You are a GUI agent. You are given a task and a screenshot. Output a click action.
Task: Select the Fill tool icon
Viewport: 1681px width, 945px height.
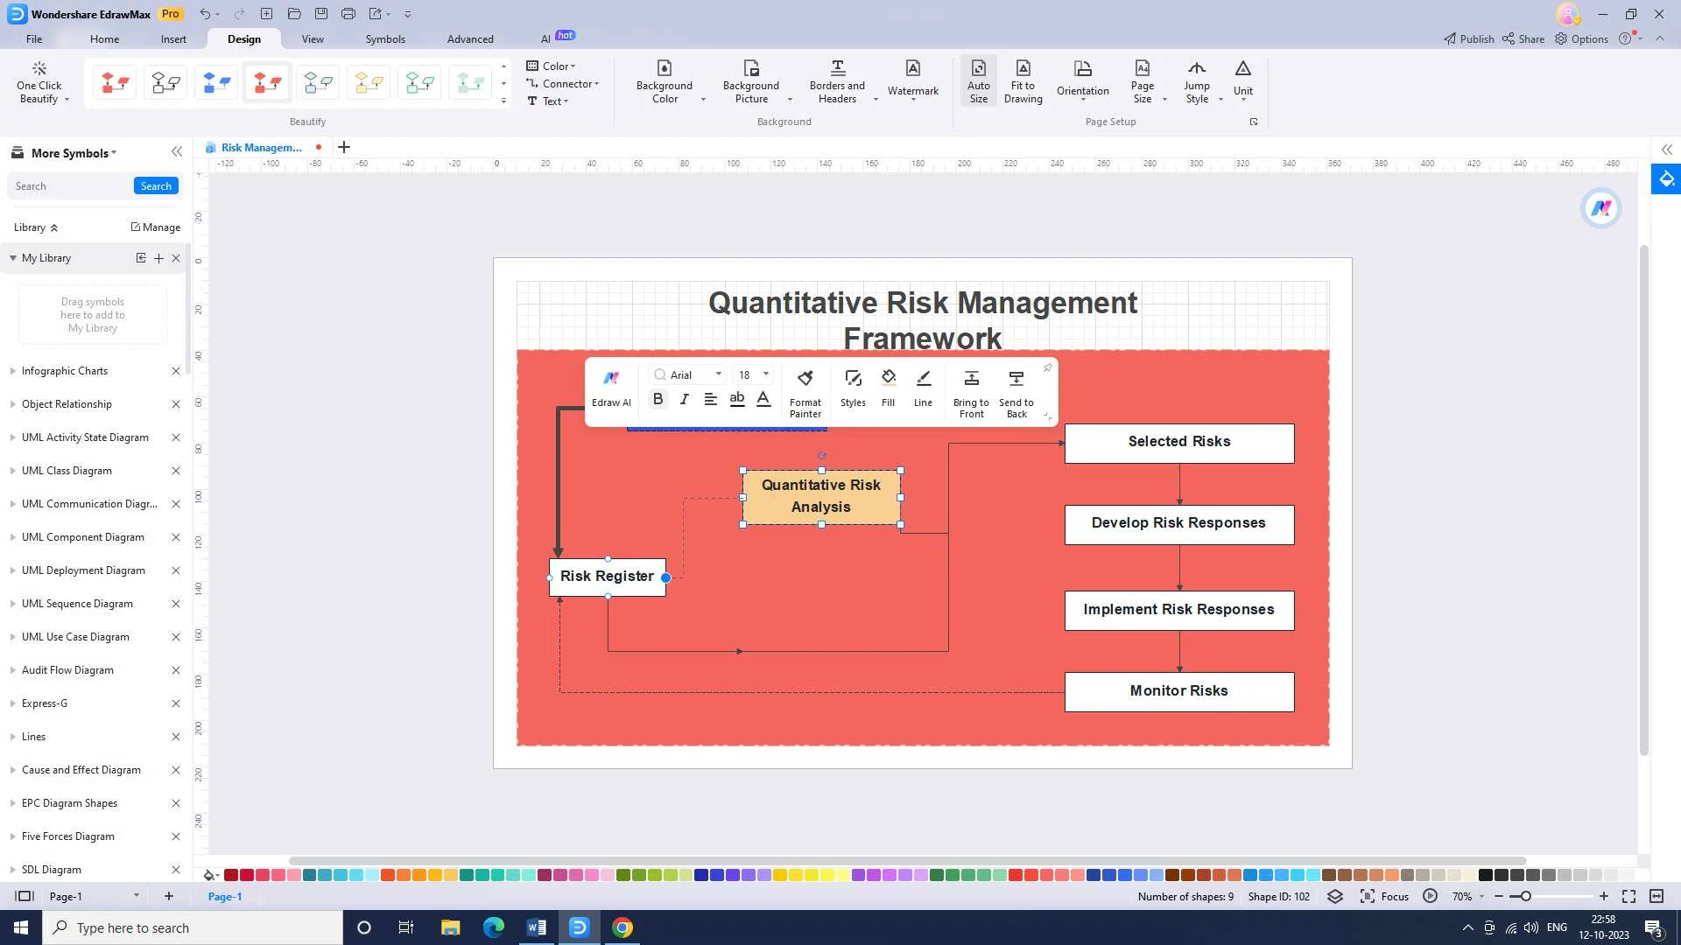point(889,379)
